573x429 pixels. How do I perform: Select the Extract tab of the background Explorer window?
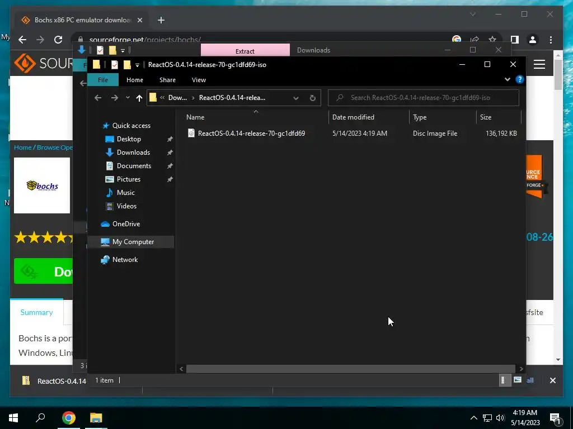[245, 51]
